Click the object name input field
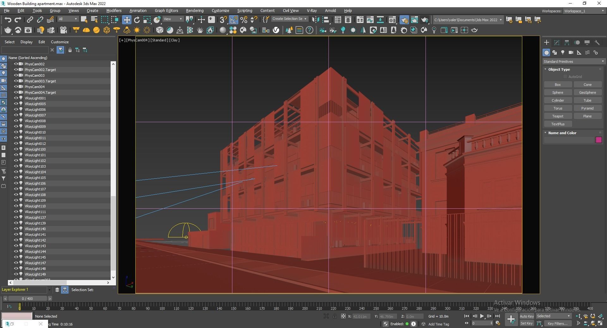The image size is (607, 328). click(569, 140)
